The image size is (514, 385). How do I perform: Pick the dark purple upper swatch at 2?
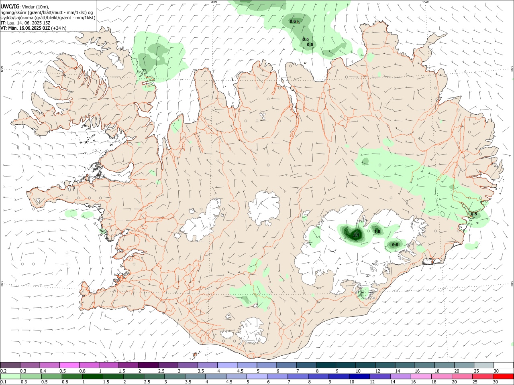148,365
